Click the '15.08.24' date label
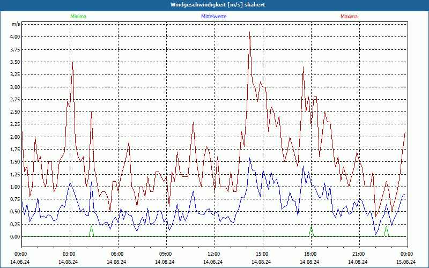This screenshot has height=268, width=429. [406, 262]
